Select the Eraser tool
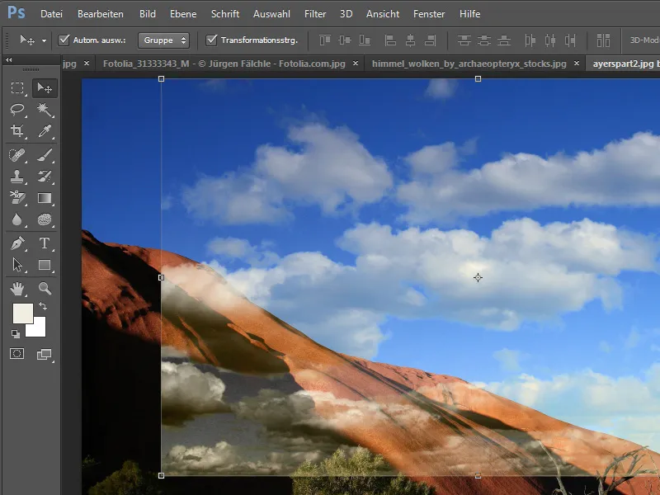This screenshot has width=660, height=495. point(17,197)
